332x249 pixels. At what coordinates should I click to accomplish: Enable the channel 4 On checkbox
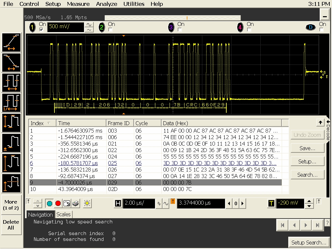coord(249,30)
